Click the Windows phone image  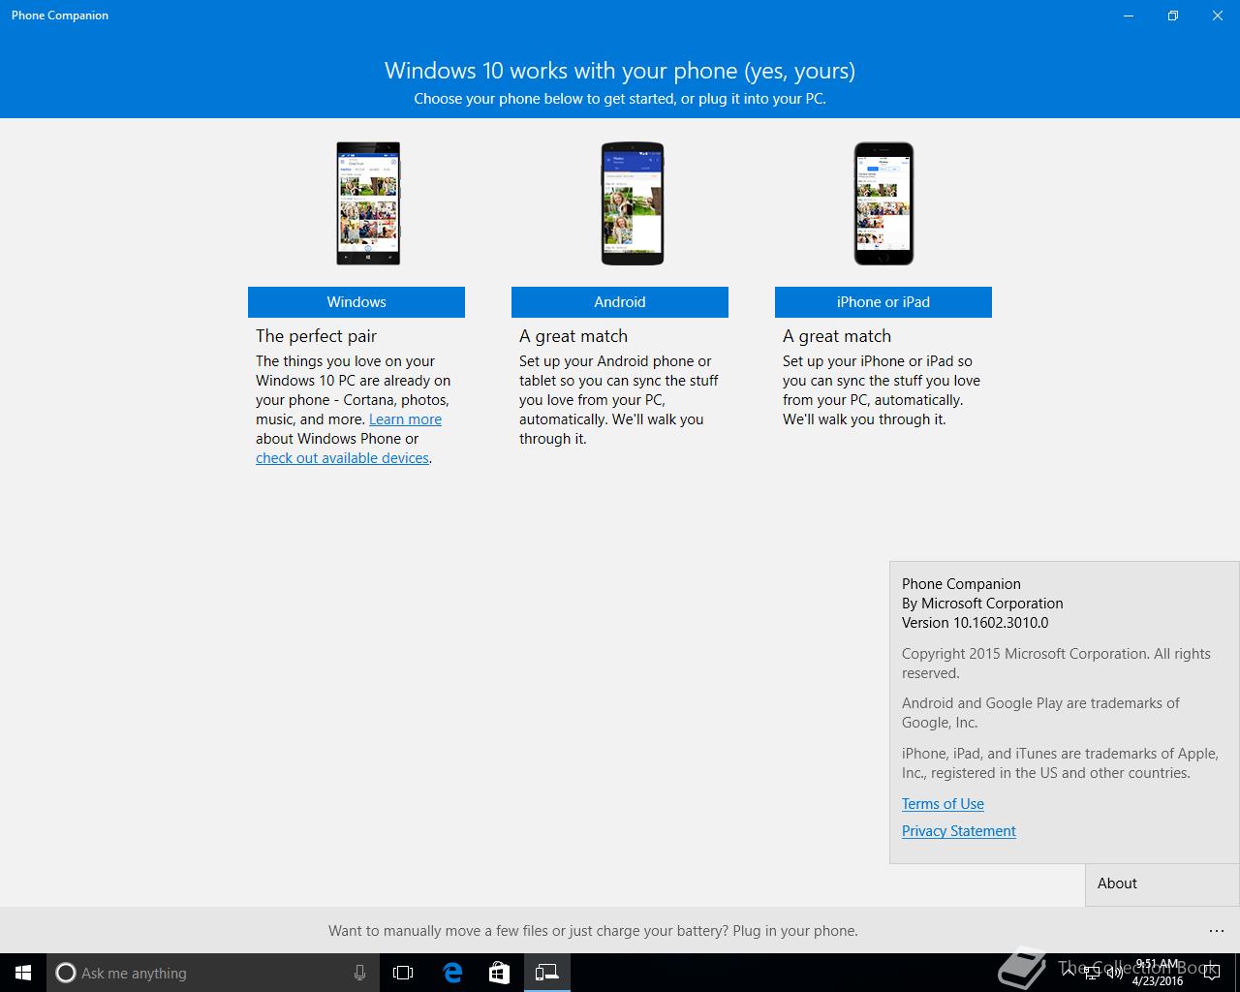point(368,203)
